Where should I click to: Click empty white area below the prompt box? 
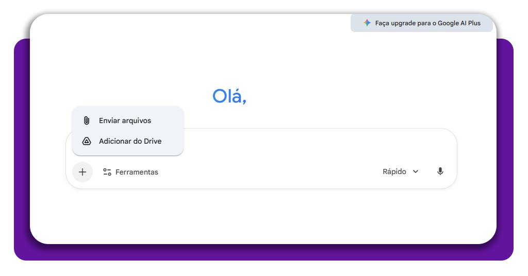point(258,216)
